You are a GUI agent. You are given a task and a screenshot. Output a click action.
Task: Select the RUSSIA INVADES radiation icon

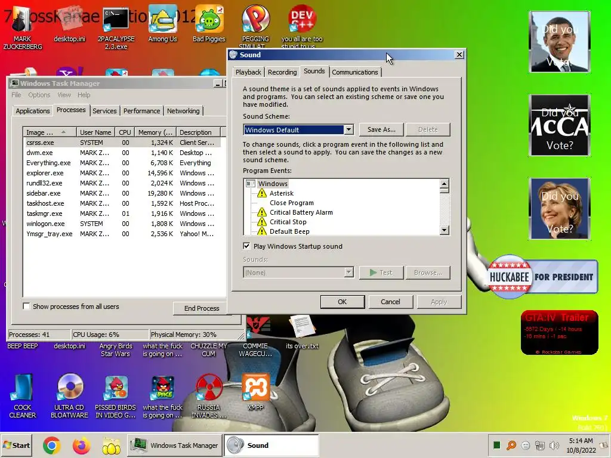[209, 388]
